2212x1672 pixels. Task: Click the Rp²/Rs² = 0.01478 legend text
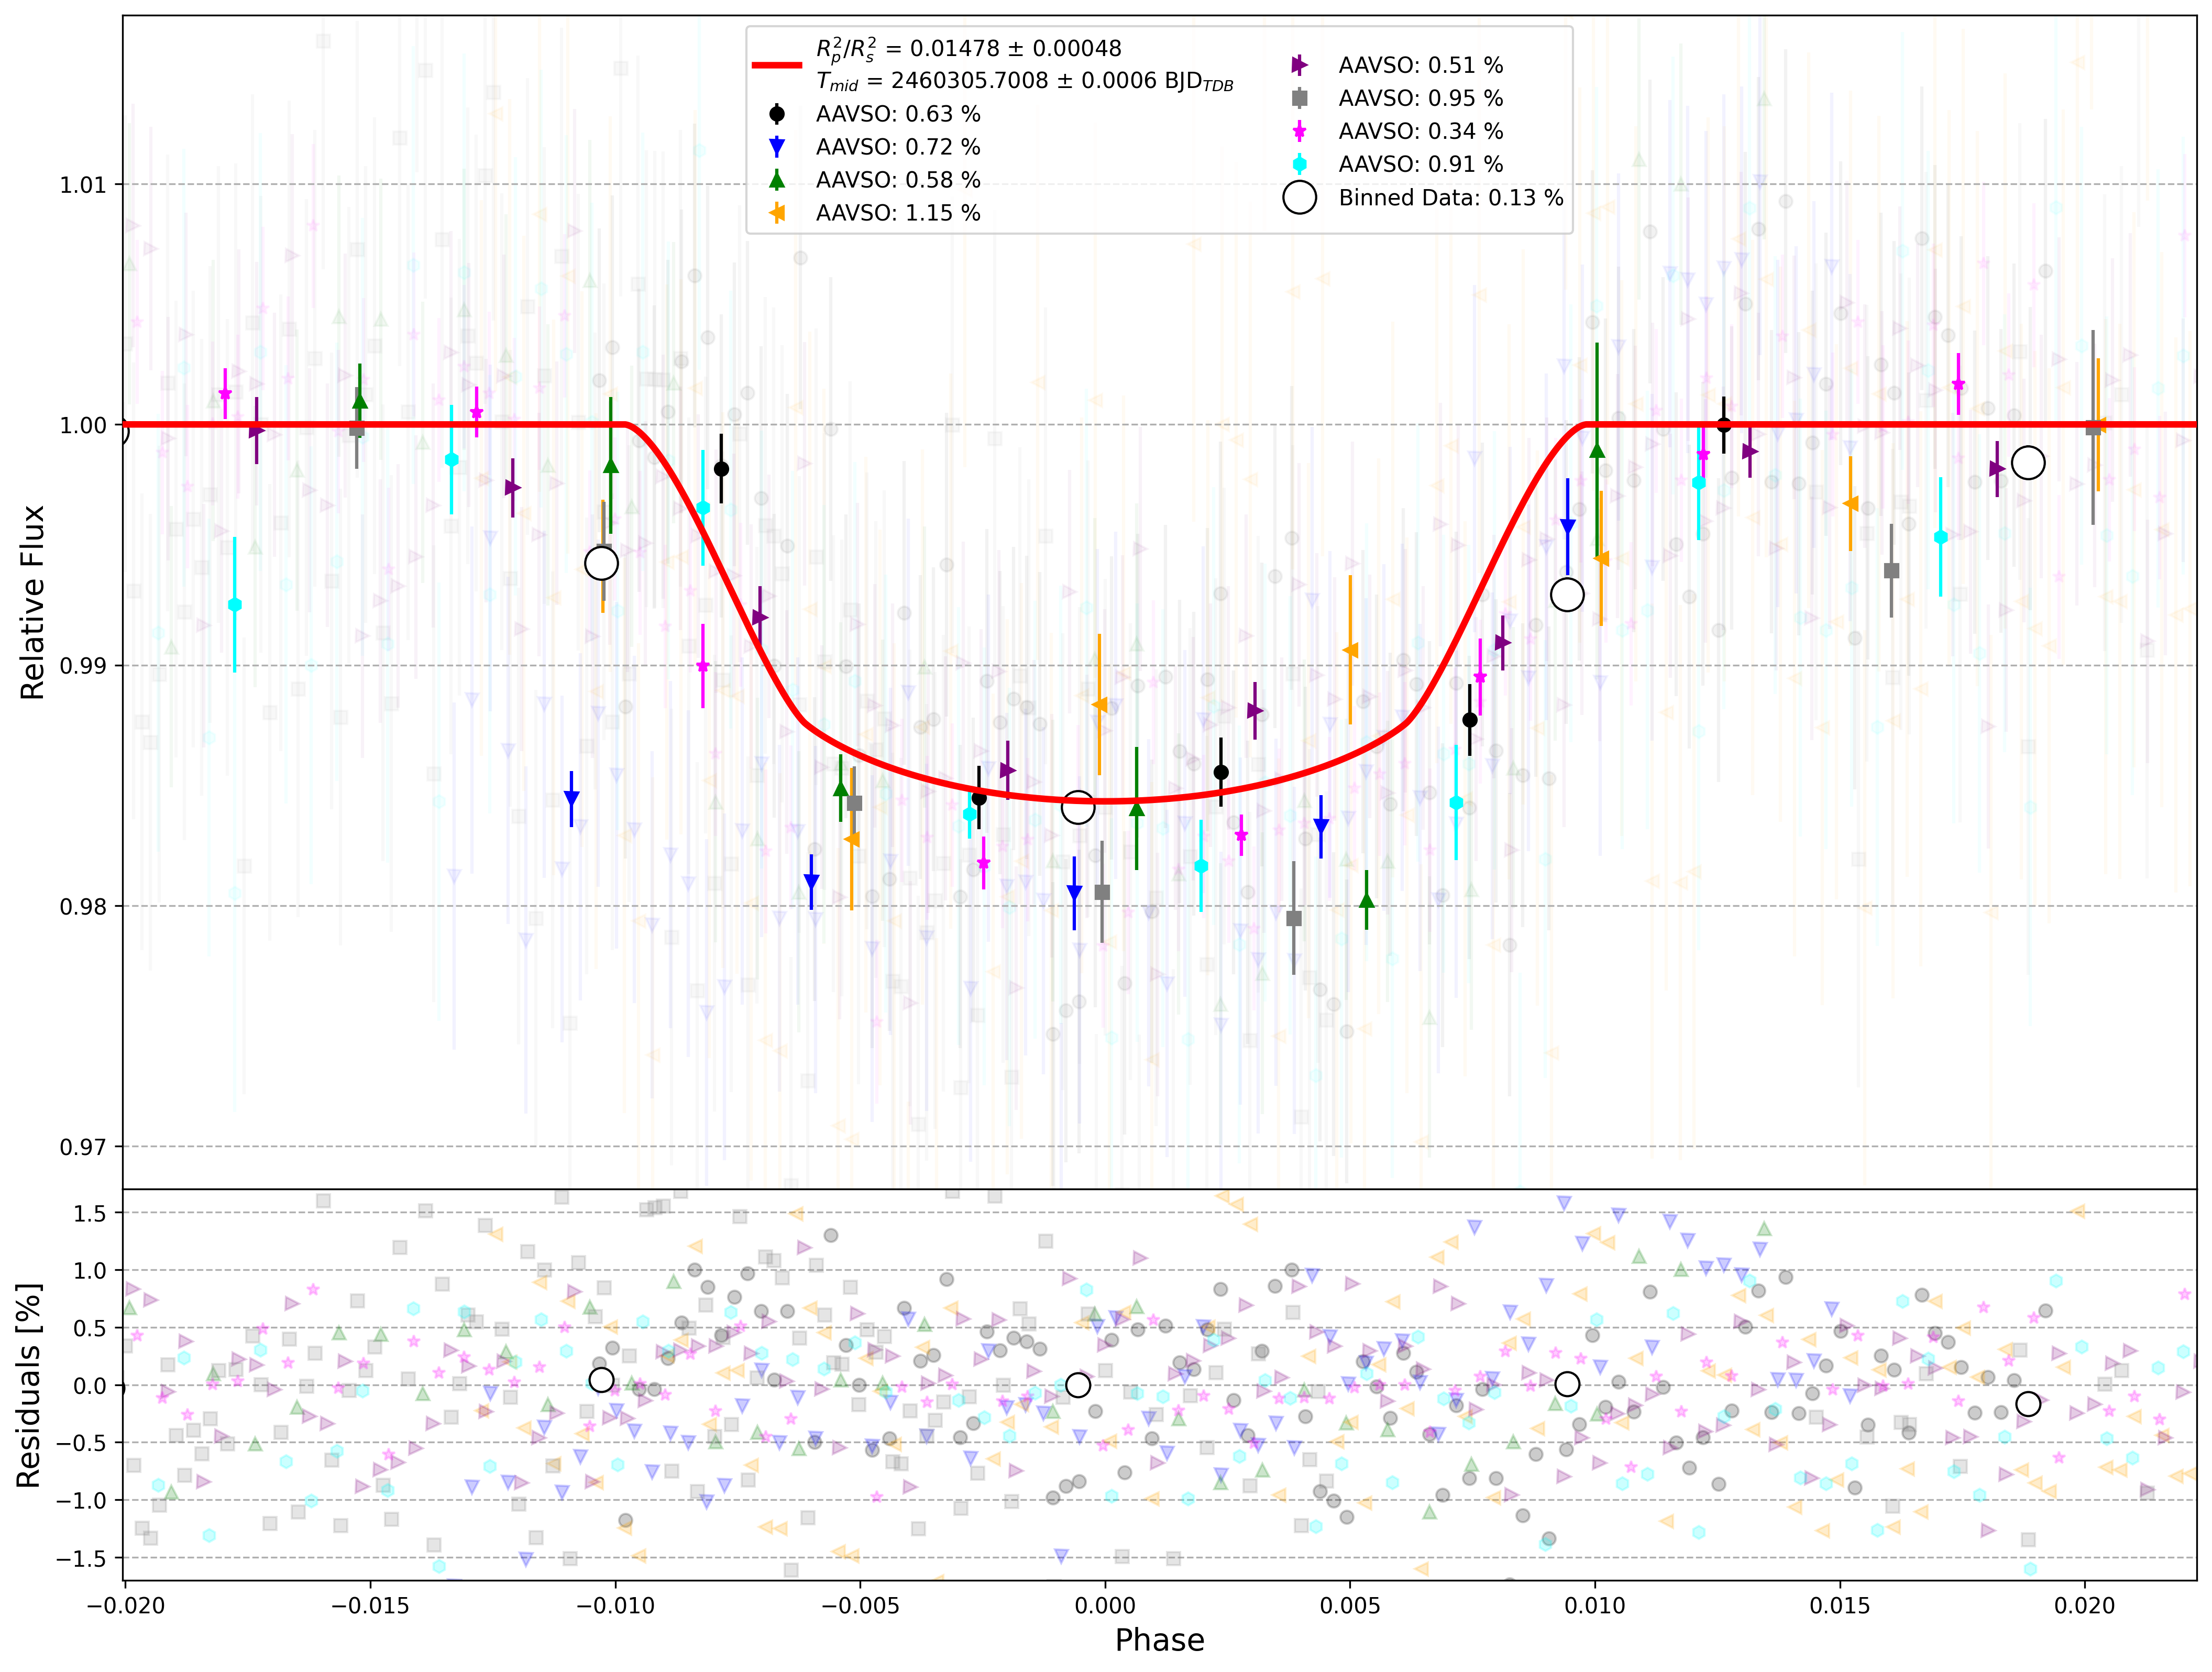969,49
